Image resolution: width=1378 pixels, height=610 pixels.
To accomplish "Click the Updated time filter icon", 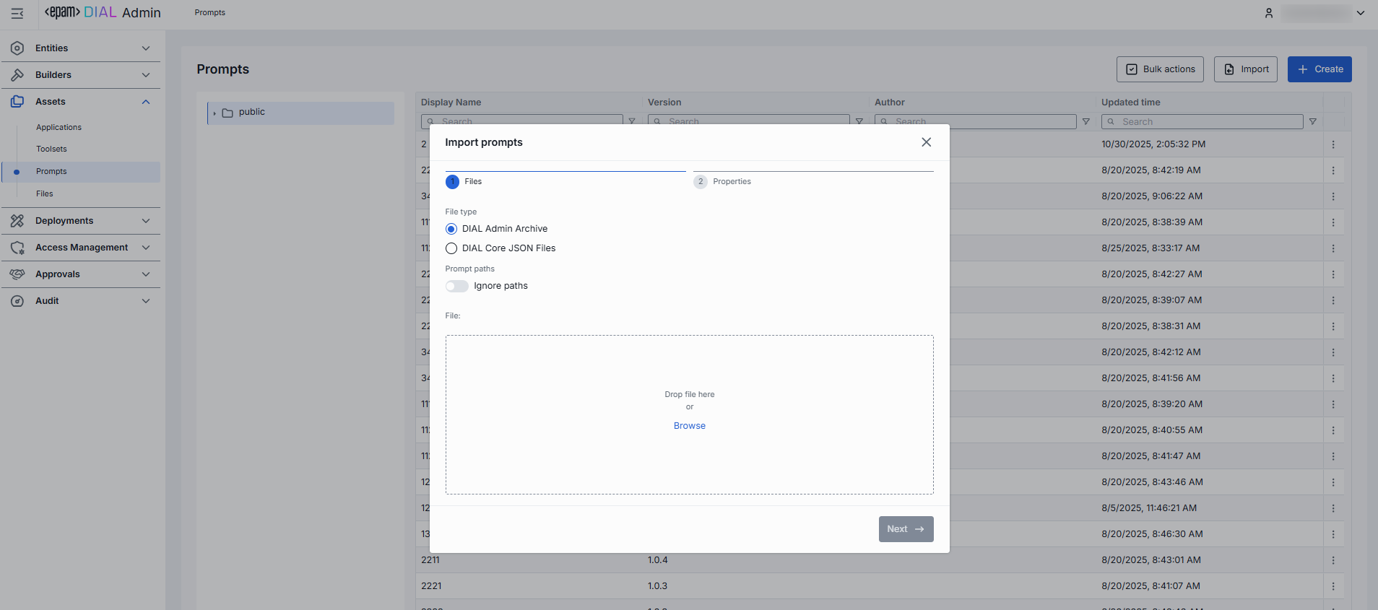I will point(1312,122).
